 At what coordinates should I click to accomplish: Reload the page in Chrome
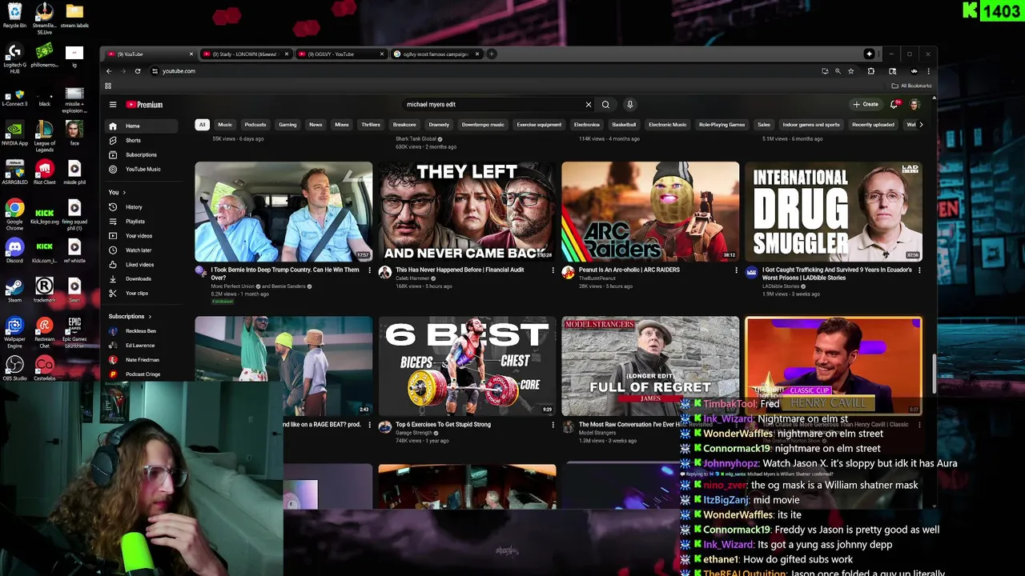coord(138,71)
